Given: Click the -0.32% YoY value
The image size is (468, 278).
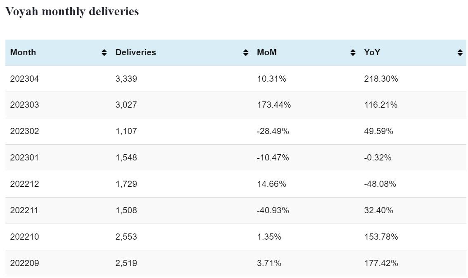Looking at the screenshot, I should point(378,158).
